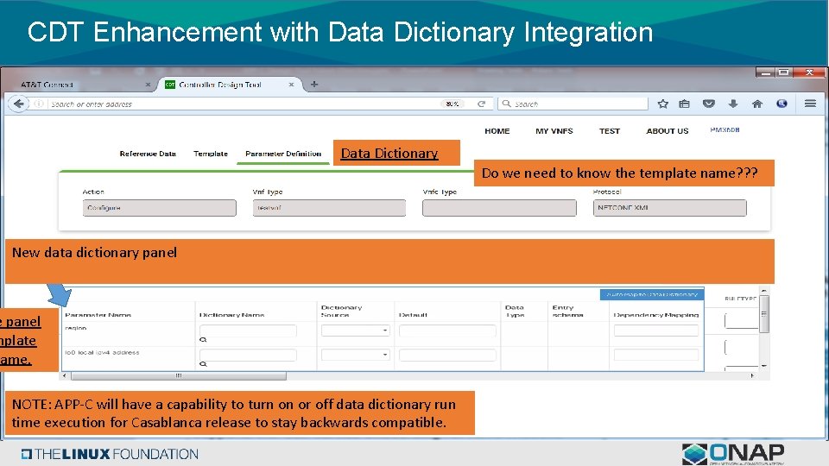Click Default field in lo0 local ipv4 row
The width and height of the screenshot is (829, 466).
pyautogui.click(x=447, y=355)
